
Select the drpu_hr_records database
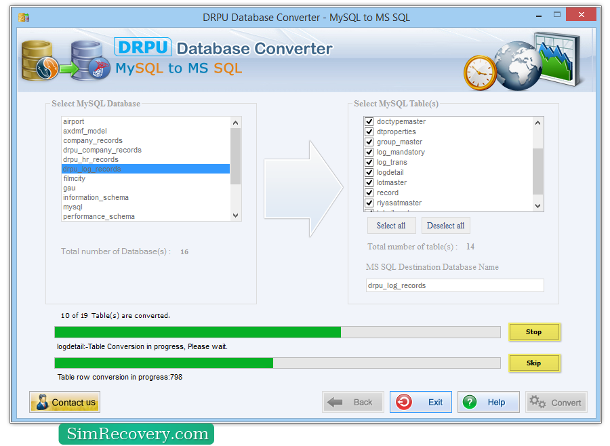[x=146, y=159]
